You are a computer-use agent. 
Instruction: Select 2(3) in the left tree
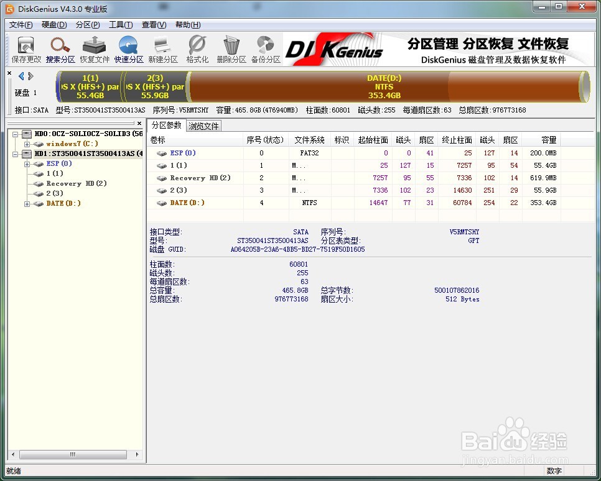(55, 193)
